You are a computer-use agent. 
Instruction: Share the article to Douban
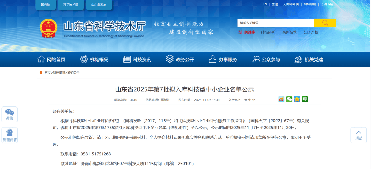click(x=305, y=99)
